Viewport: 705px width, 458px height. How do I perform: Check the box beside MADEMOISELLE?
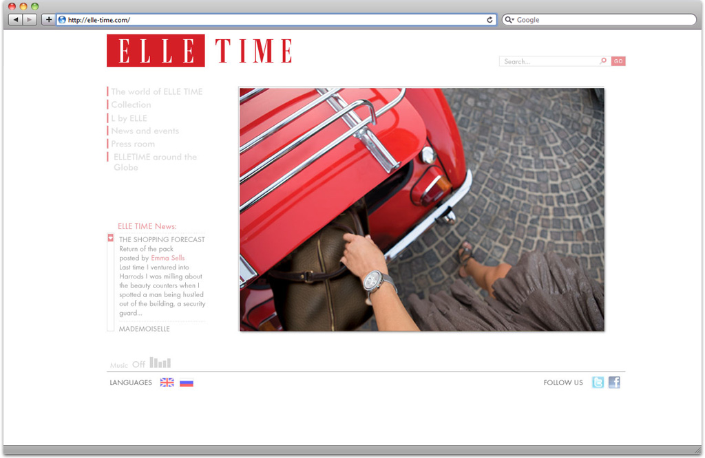(x=110, y=329)
